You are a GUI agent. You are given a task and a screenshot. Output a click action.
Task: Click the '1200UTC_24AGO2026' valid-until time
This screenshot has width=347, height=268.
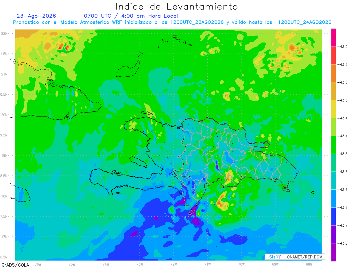point(304,22)
